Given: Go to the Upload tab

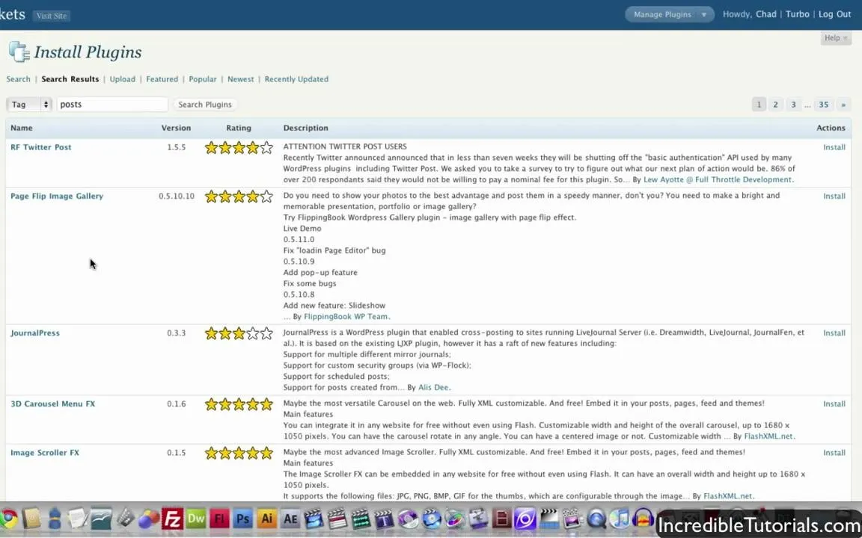Looking at the screenshot, I should (x=123, y=79).
